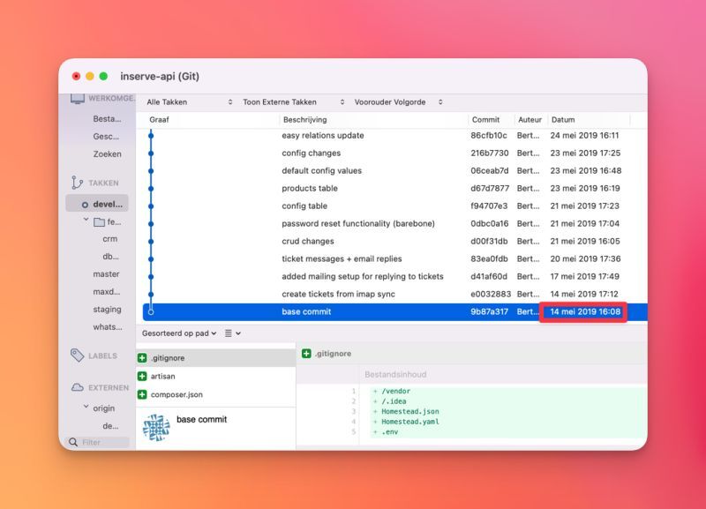The image size is (706, 509).
Task: Collapse the origin remote in sidebar
Action: click(x=86, y=408)
